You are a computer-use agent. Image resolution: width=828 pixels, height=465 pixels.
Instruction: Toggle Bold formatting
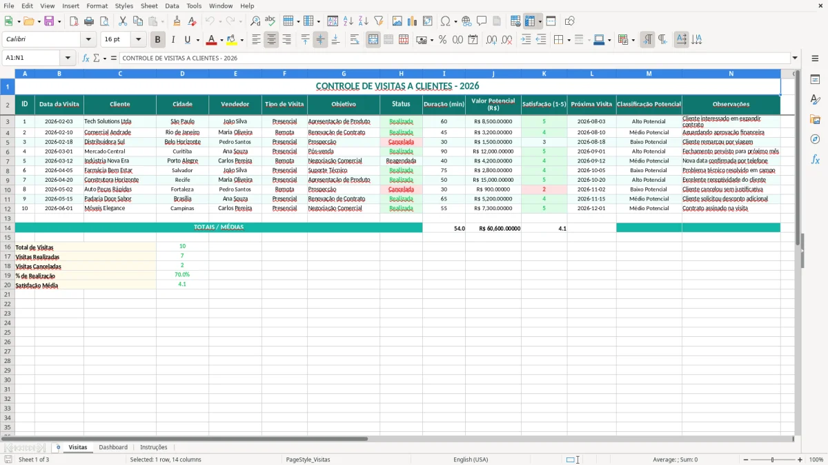coord(158,40)
